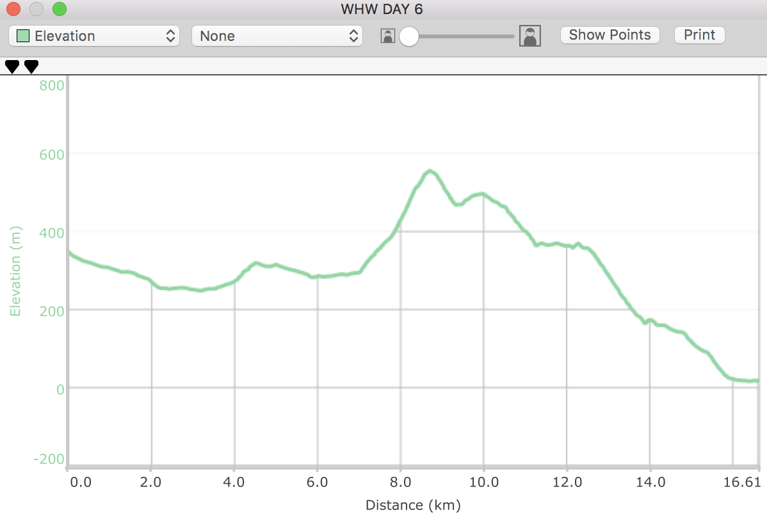Click the Elevation (m) axis label
This screenshot has width=767, height=519.
coord(16,272)
